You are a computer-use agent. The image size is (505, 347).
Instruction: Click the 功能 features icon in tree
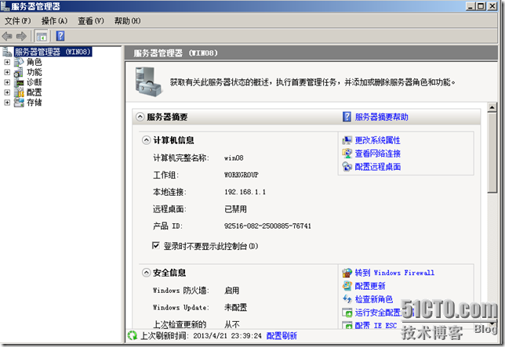tap(19, 72)
